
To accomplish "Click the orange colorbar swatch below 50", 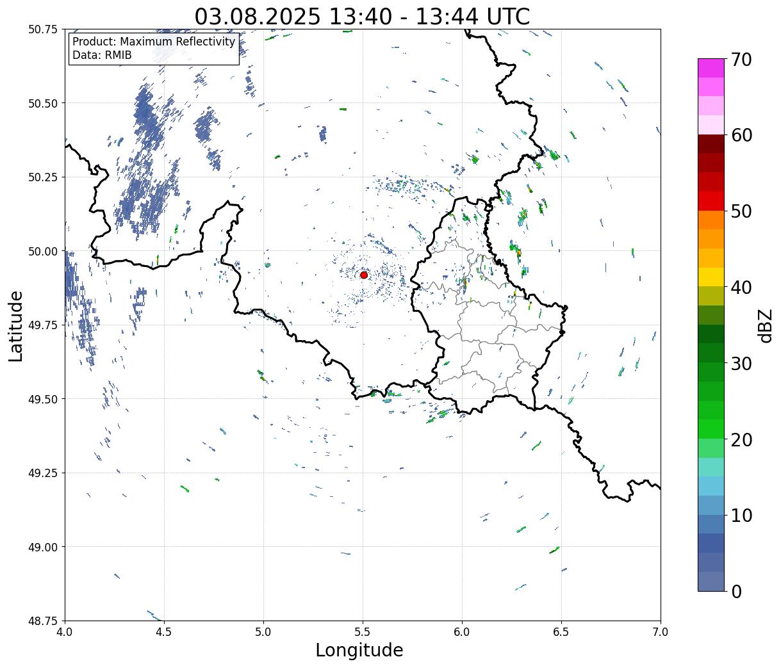I will [711, 220].
